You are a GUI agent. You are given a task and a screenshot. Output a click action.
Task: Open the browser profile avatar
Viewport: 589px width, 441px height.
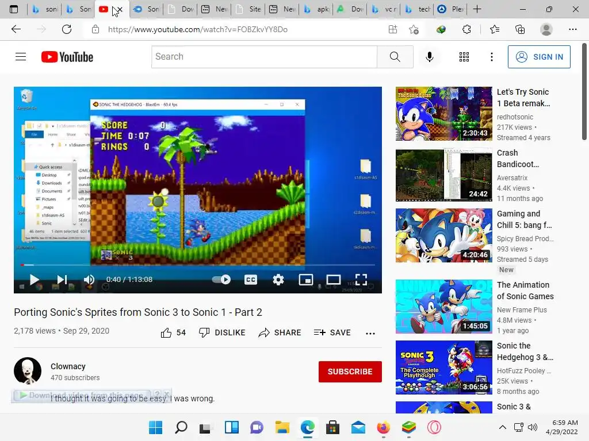coord(546,29)
